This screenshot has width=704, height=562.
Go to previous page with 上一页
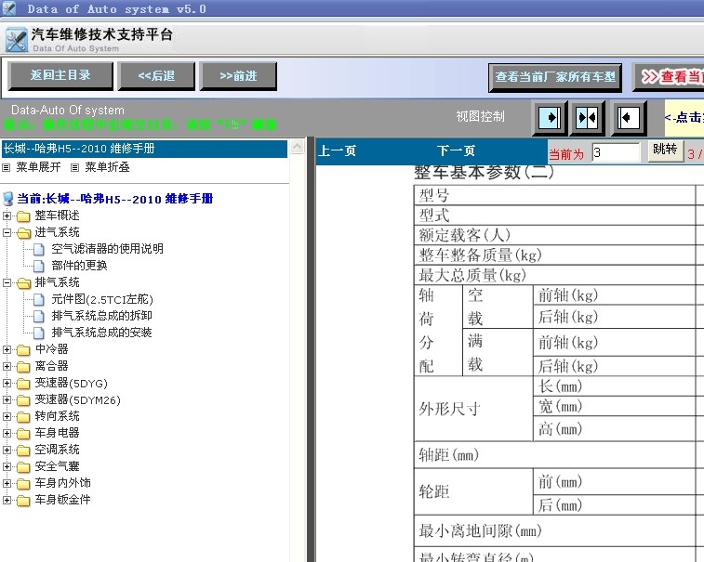click(x=337, y=150)
